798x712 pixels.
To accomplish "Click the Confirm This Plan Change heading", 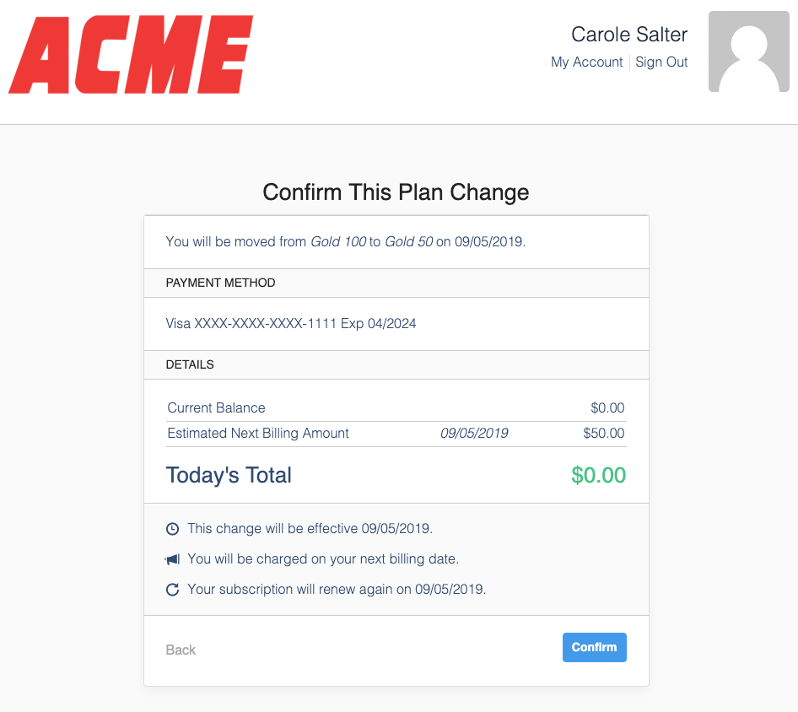I will point(396,192).
